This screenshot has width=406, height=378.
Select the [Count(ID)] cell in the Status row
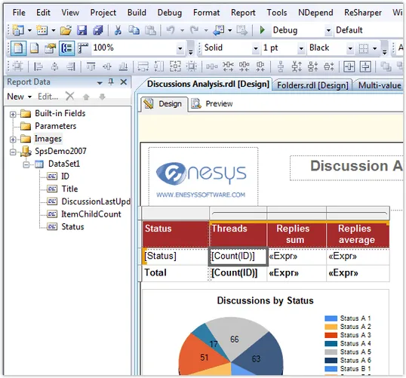238,257
